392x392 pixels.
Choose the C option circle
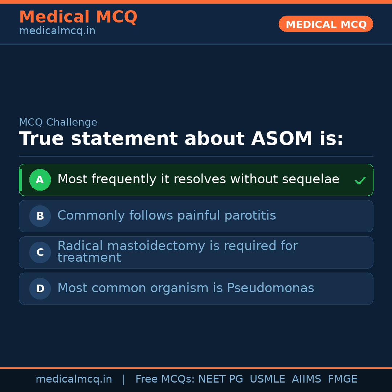pos(40,252)
